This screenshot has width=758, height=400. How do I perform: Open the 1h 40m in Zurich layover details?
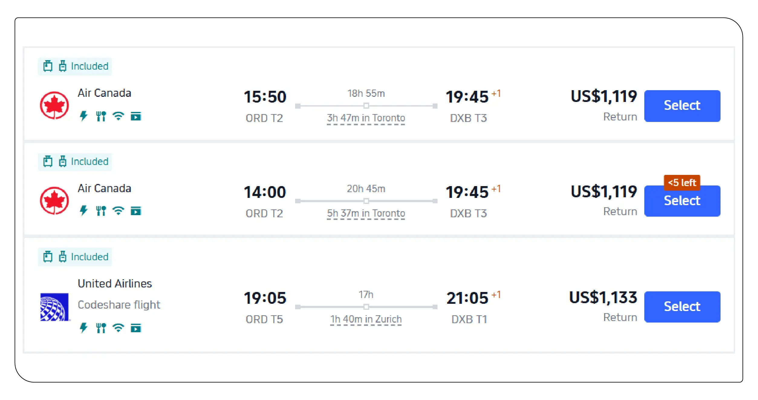click(366, 319)
